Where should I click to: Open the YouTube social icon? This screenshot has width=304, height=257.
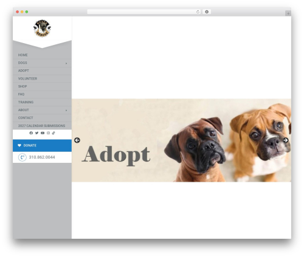point(43,133)
